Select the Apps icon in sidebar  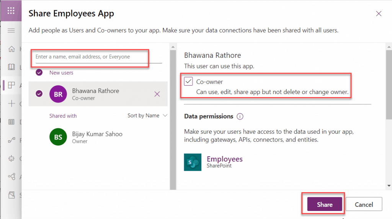coord(11,85)
